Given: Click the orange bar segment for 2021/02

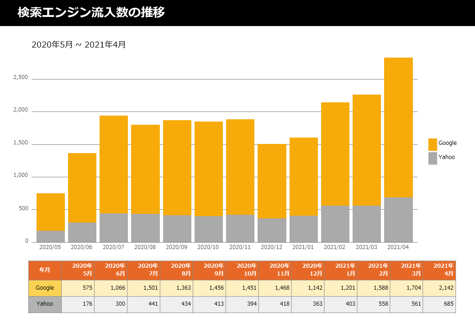Looking at the screenshot, I should click(x=335, y=154).
